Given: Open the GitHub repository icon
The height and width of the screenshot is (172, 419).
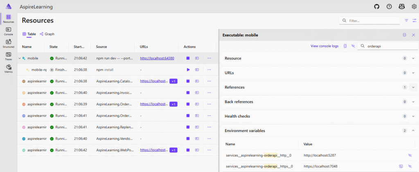Looking at the screenshot, I should click(x=376, y=7).
